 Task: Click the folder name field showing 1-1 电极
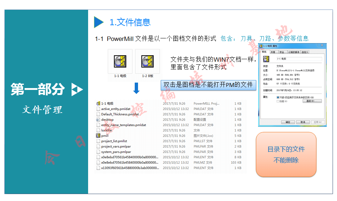point(299,59)
